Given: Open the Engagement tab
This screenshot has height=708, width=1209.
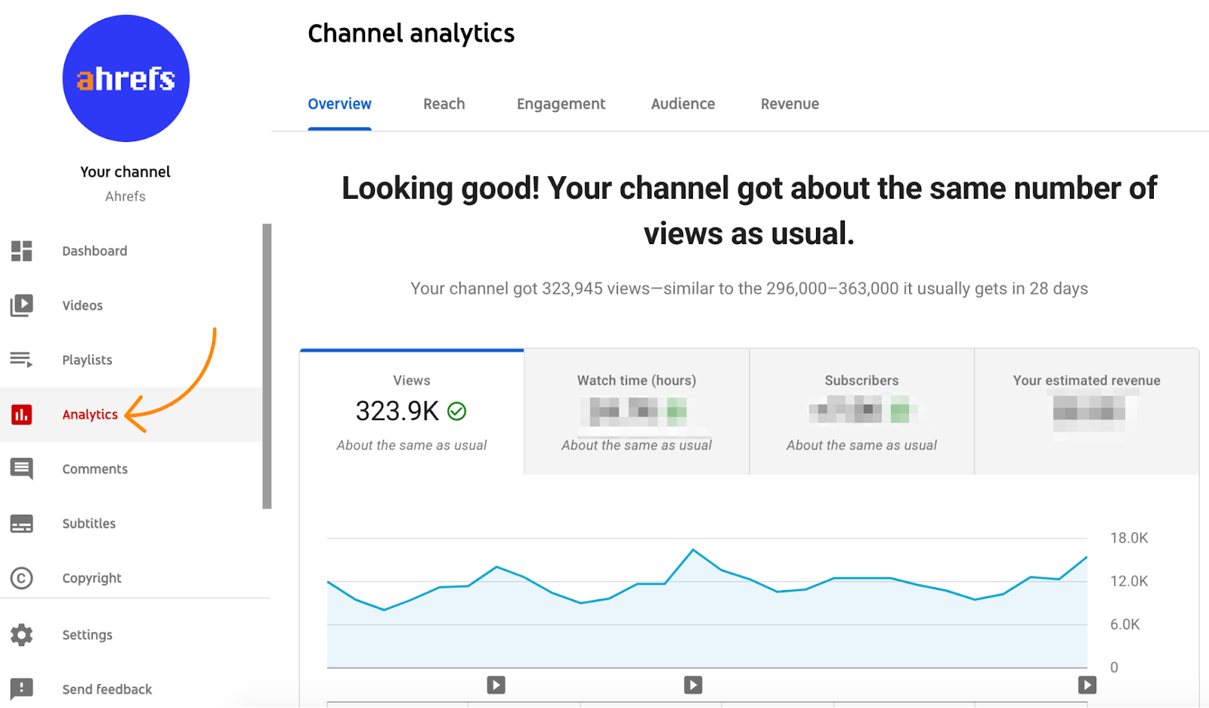Looking at the screenshot, I should pyautogui.click(x=561, y=104).
